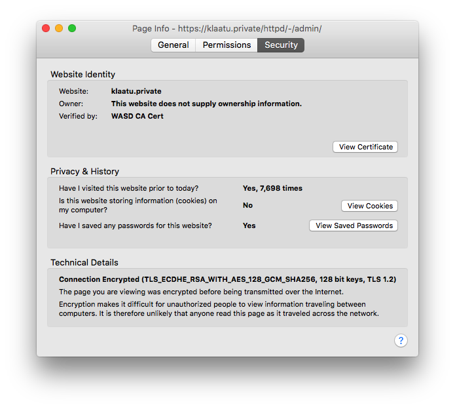Open View Cookies

tap(370, 206)
